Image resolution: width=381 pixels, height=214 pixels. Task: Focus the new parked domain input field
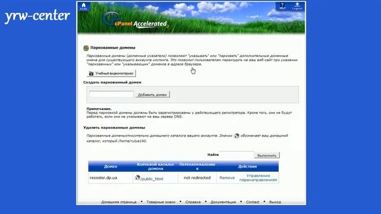click(111, 94)
